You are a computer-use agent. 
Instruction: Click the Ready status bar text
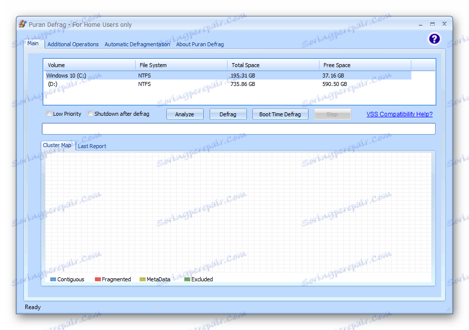(33, 307)
